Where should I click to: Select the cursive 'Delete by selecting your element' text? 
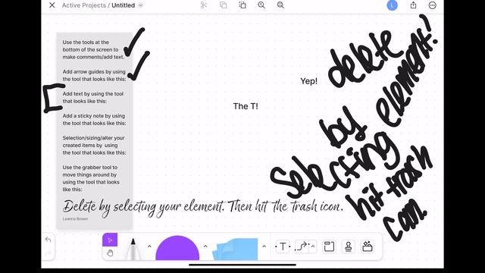point(203,207)
